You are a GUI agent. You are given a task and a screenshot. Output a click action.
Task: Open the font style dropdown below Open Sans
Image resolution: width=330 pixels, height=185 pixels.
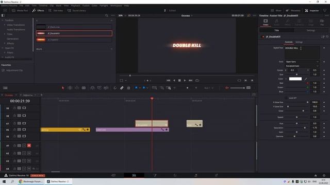(x=302, y=66)
